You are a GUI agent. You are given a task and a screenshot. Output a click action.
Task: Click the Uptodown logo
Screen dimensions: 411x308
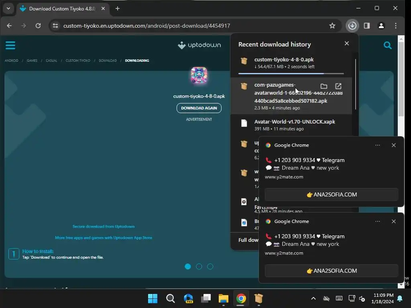pyautogui.click(x=199, y=45)
